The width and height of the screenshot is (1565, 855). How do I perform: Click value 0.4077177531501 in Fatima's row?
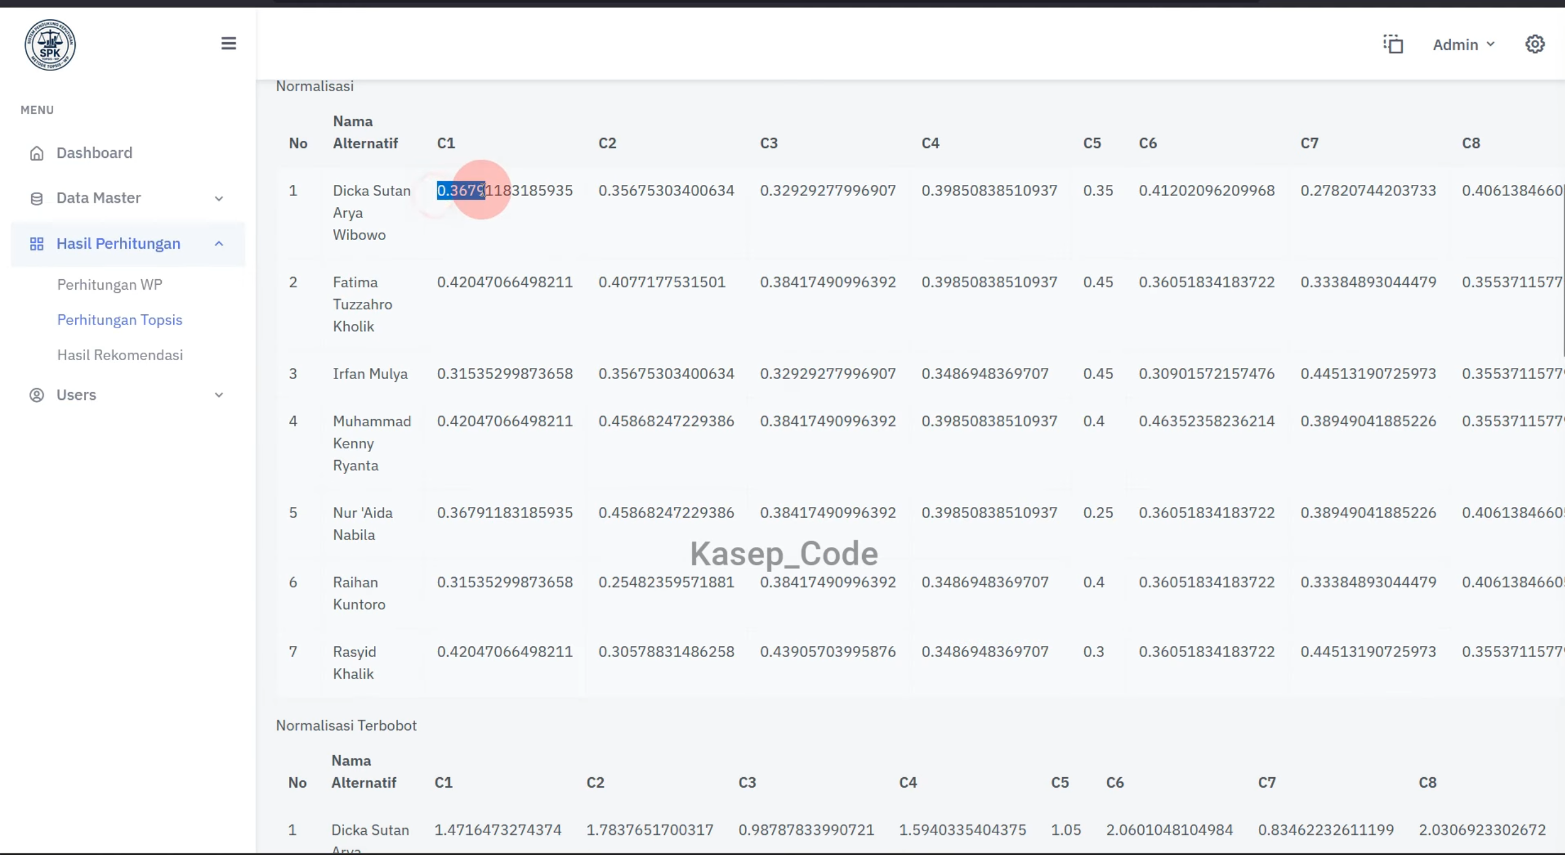pyautogui.click(x=662, y=282)
